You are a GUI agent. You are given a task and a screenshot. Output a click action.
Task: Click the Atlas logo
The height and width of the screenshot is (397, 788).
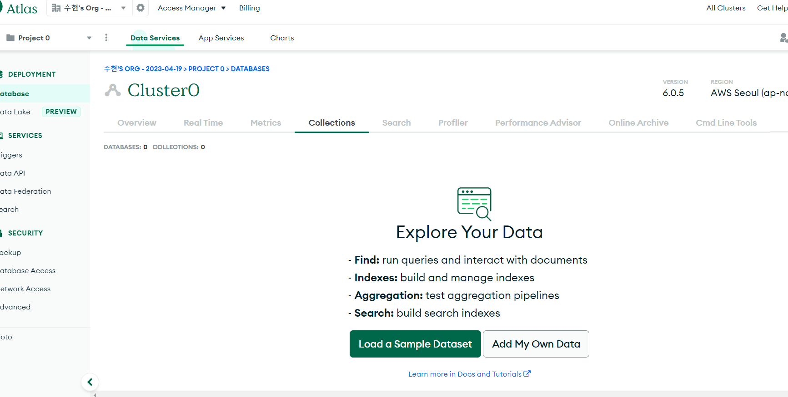pyautogui.click(x=19, y=9)
